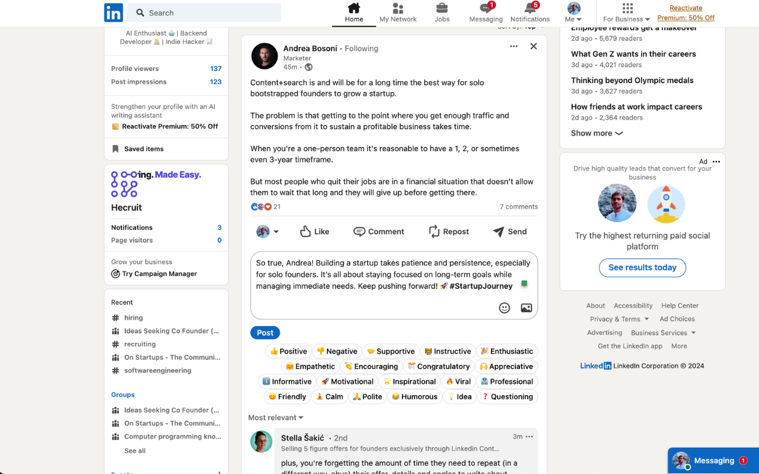Send the post via Send button
This screenshot has width=759, height=474.
point(510,232)
